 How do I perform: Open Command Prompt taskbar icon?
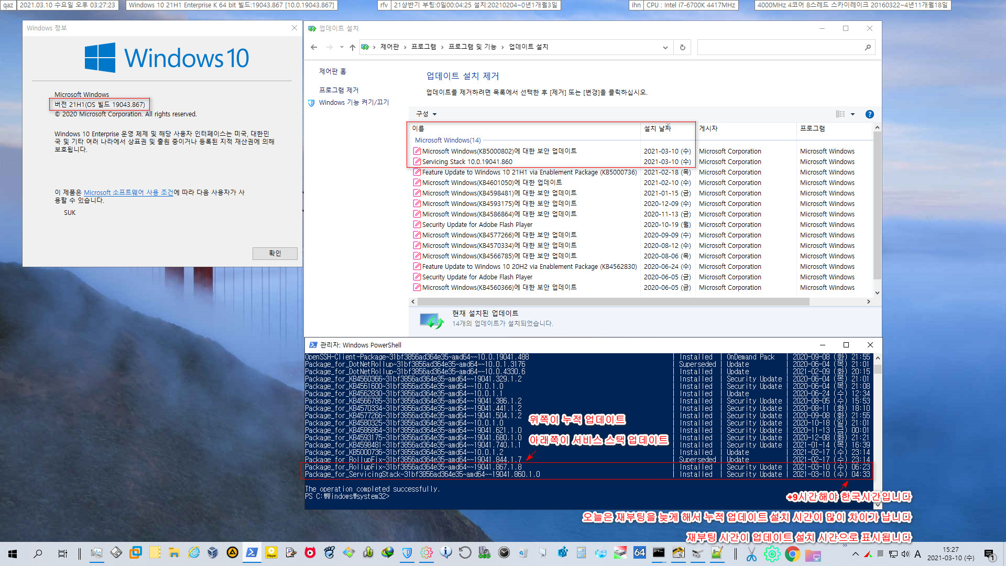tap(659, 552)
